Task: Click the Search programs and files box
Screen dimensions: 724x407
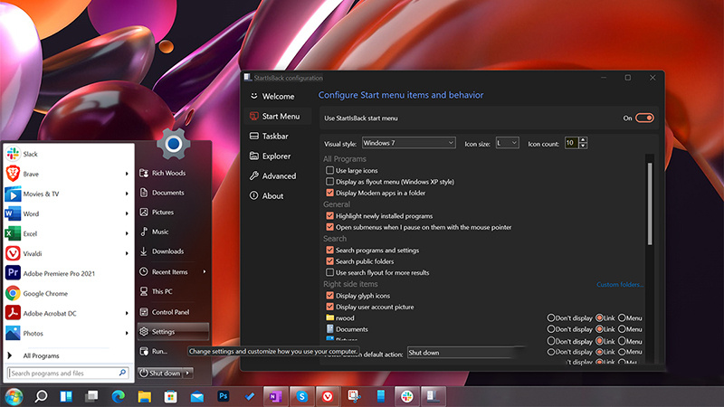Action: pyautogui.click(x=69, y=373)
